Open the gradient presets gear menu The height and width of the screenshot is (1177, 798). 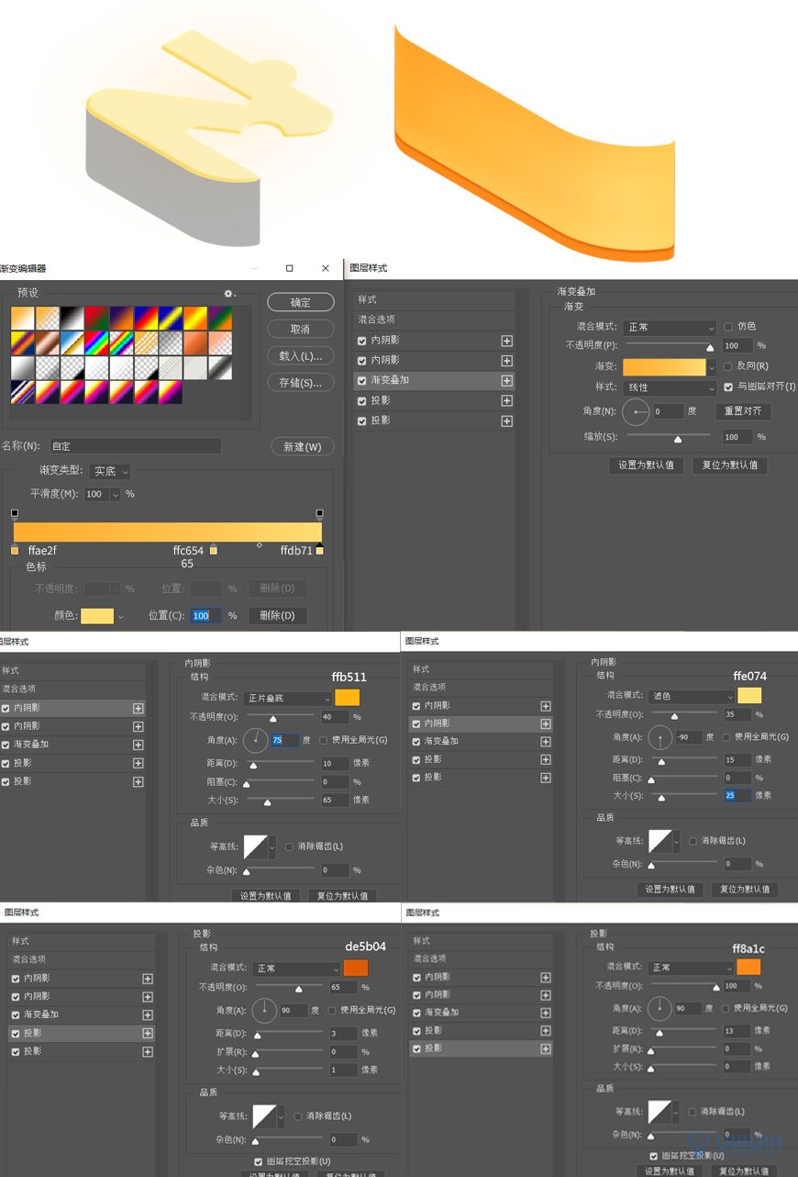click(229, 294)
